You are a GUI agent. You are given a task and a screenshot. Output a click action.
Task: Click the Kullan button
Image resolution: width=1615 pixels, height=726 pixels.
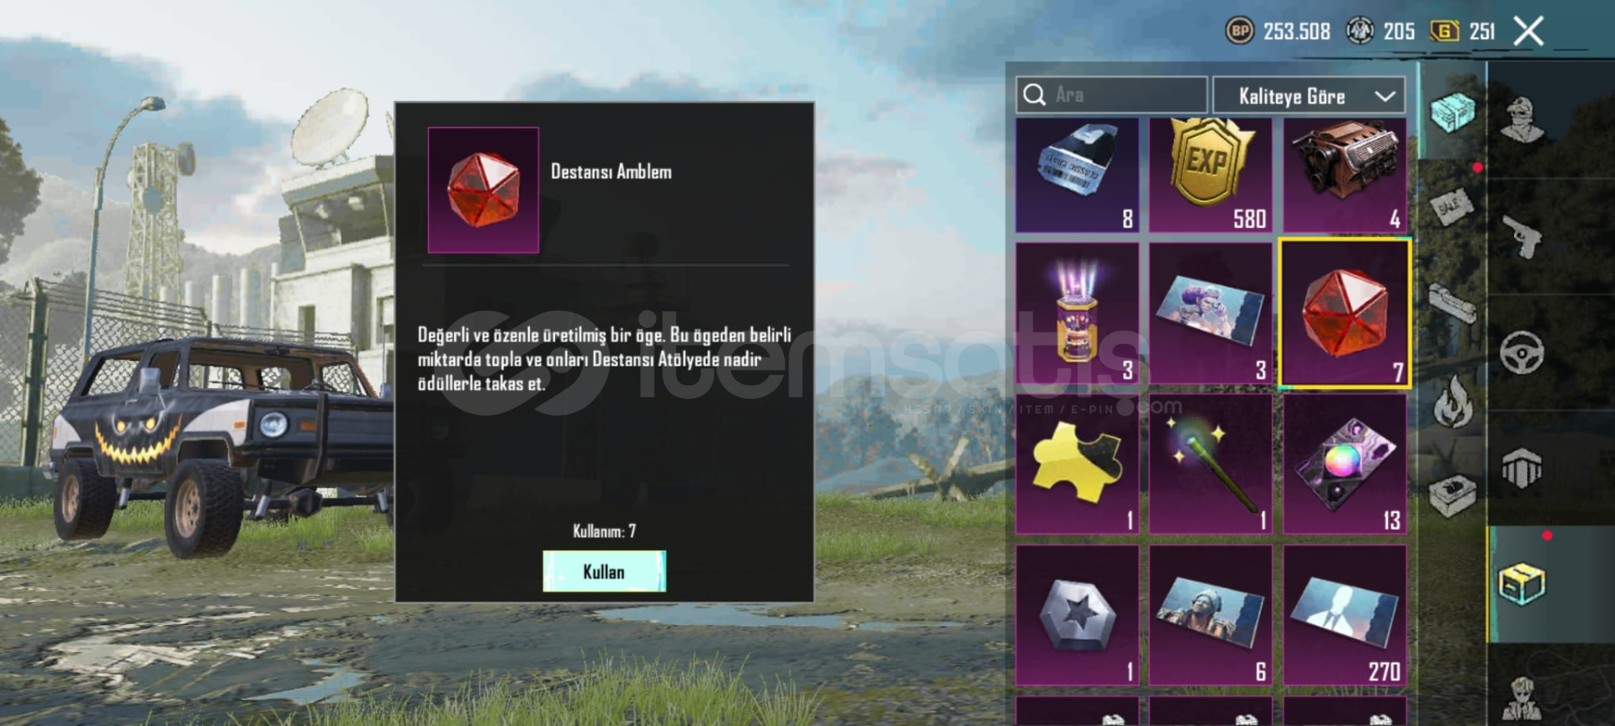tap(604, 572)
